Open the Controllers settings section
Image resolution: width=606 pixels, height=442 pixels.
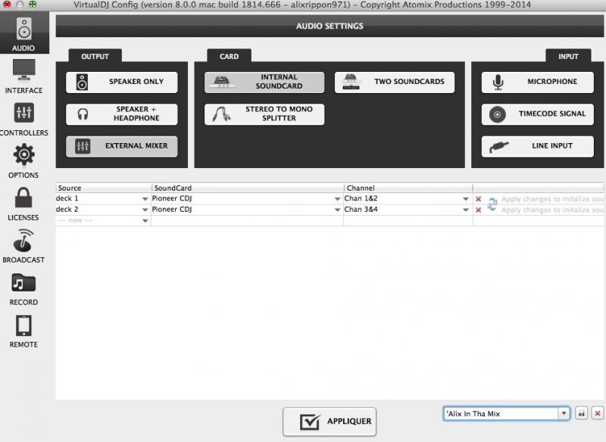(24, 119)
